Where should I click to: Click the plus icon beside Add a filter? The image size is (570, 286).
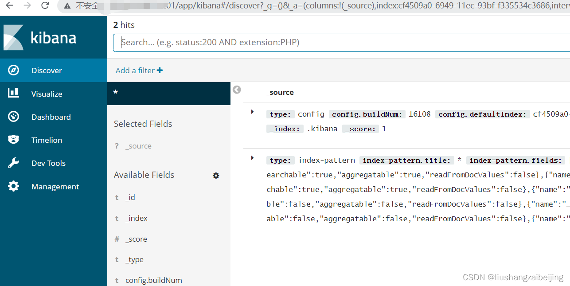point(160,71)
